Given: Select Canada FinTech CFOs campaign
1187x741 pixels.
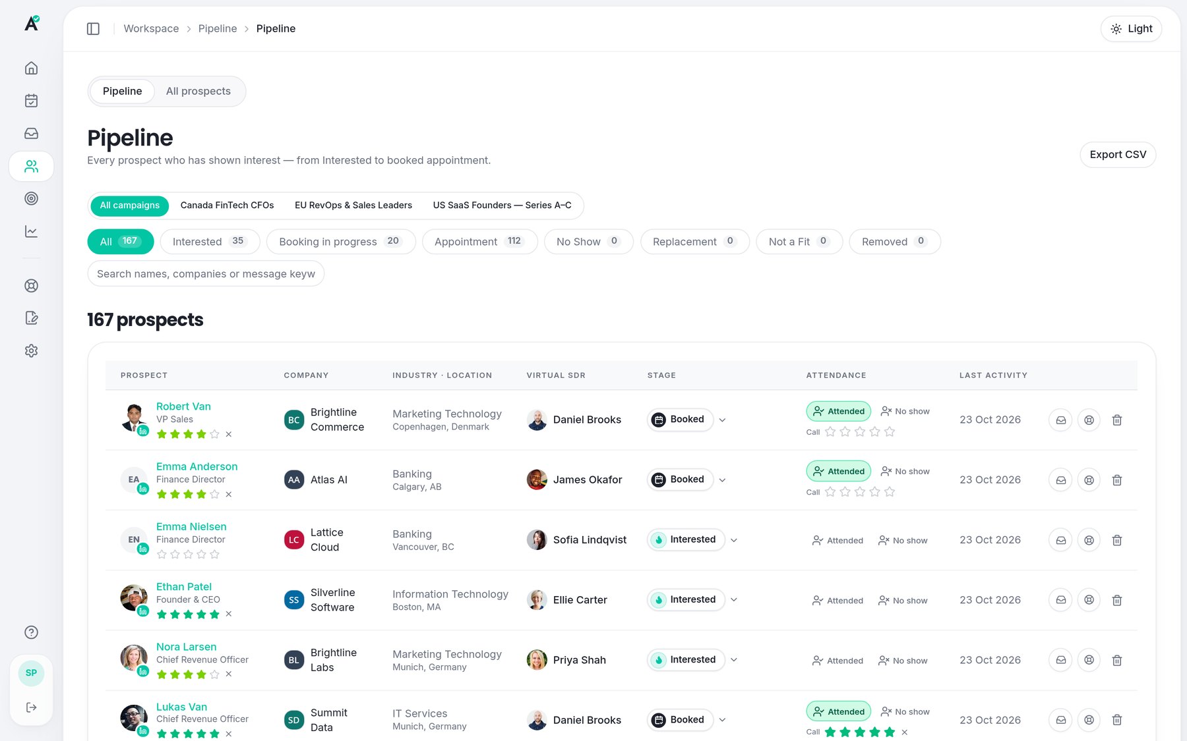Looking at the screenshot, I should click(x=227, y=206).
